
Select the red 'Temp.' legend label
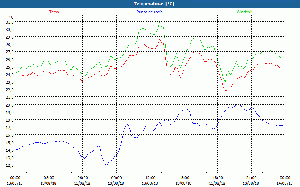[x=55, y=12]
